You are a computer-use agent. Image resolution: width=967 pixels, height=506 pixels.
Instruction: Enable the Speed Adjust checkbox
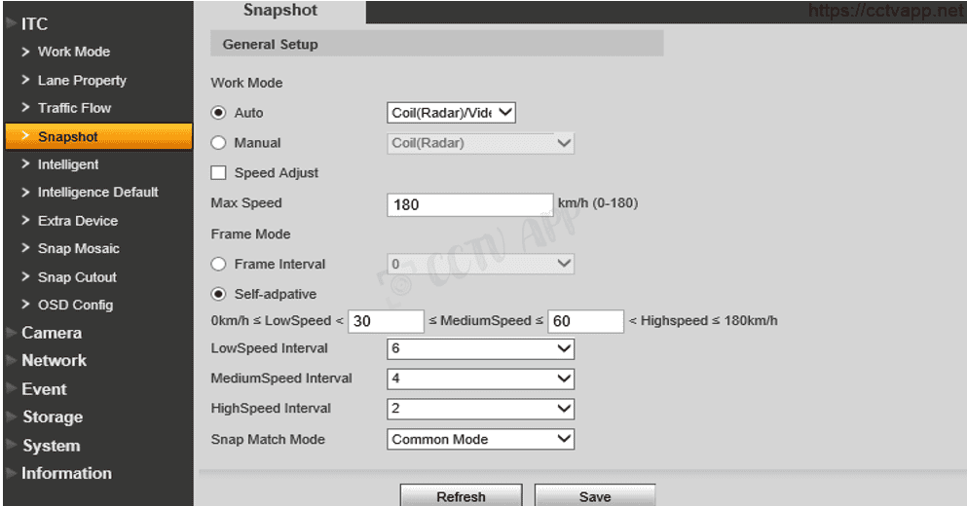coord(219,173)
